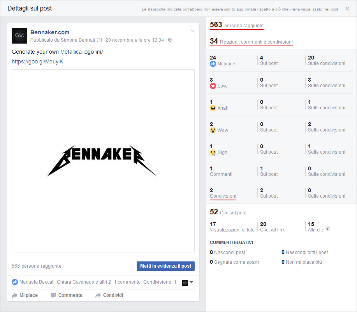
Task: Click the Mi piace thumbs-up reaction icon
Action: [x=213, y=64]
